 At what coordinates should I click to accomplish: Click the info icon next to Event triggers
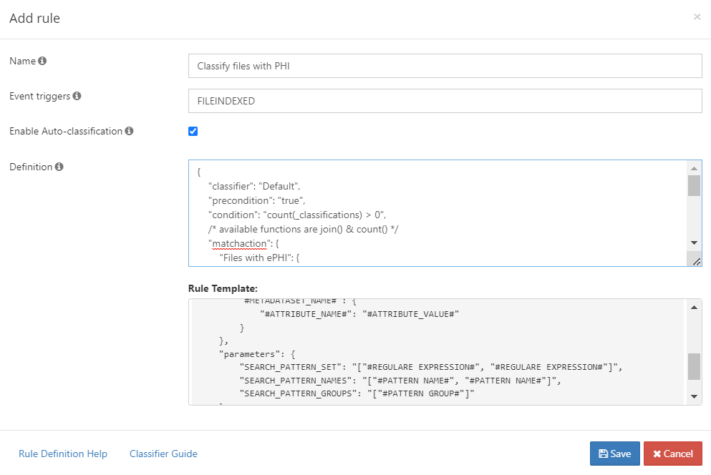click(77, 96)
